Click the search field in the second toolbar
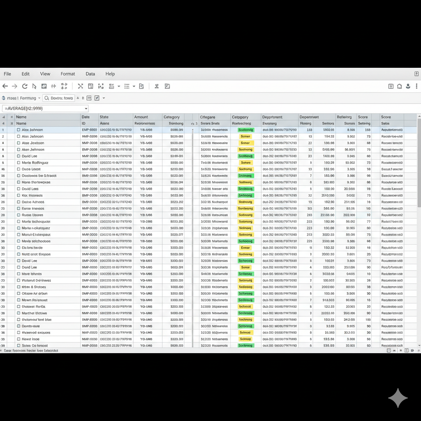The height and width of the screenshot is (421, 421). click(x=59, y=98)
